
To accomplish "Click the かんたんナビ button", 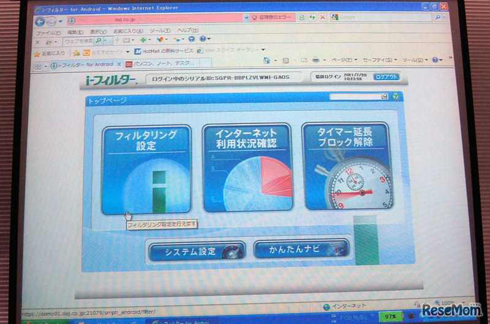I will coord(301,249).
